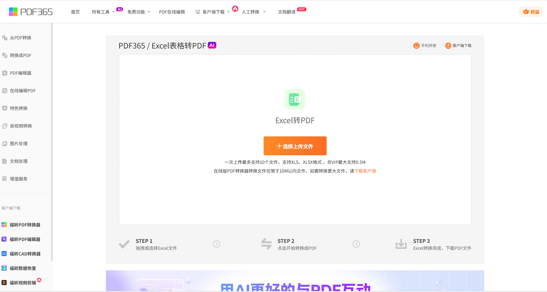
Task: Select 转换成PDF in the sidebar
Action: click(x=20, y=55)
